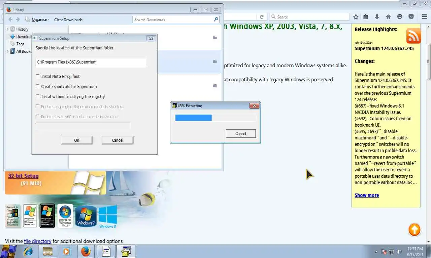Screen dimensions: 431x258
Task: Close the 45% Extracting window
Action: click(254, 105)
